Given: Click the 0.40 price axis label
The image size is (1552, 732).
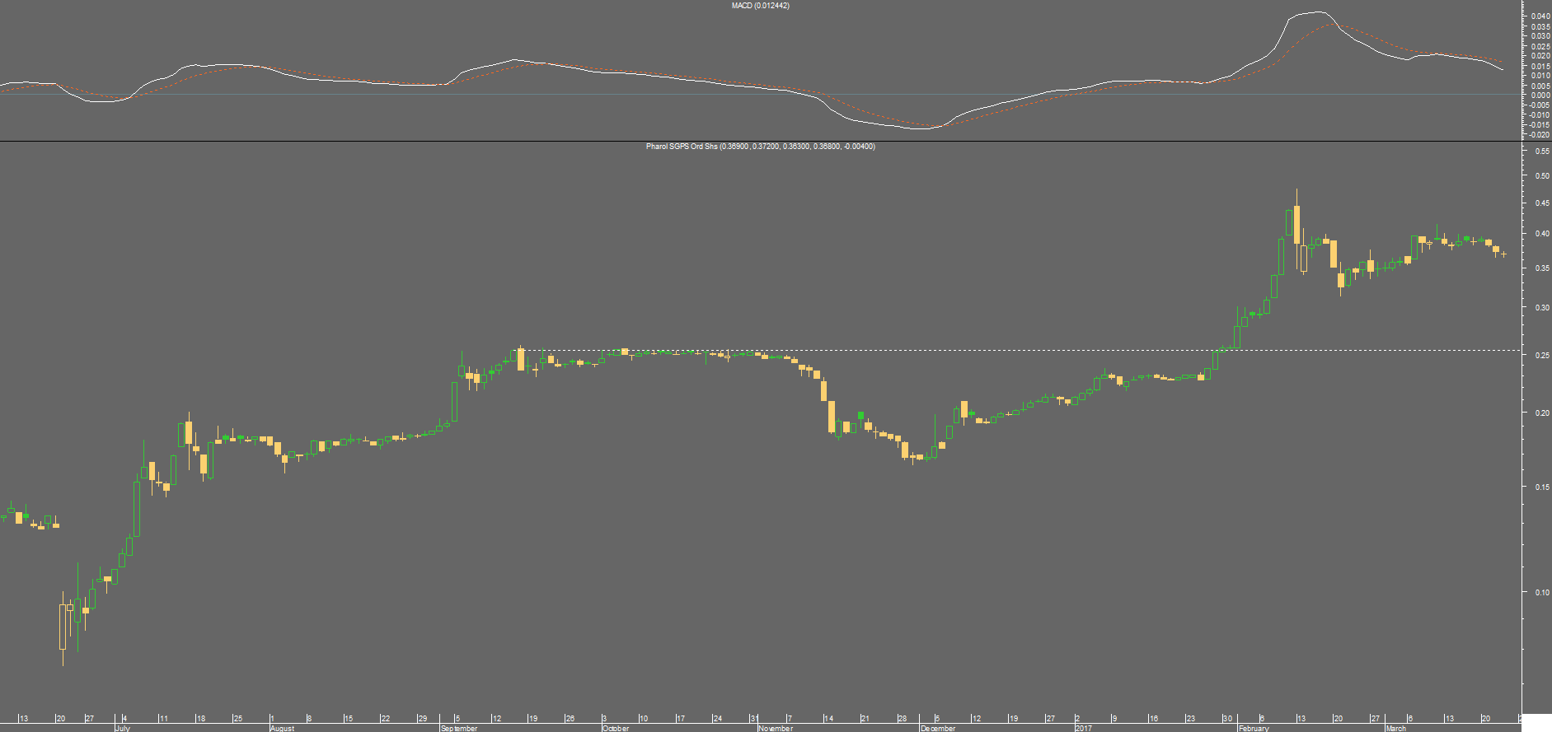Looking at the screenshot, I should (1541, 234).
